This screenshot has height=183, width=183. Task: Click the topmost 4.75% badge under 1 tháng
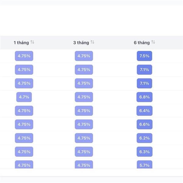tap(24, 56)
